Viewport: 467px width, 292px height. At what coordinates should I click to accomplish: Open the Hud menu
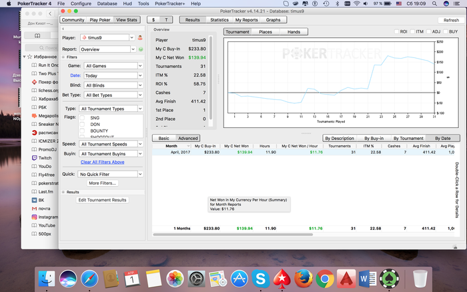coord(127,3)
